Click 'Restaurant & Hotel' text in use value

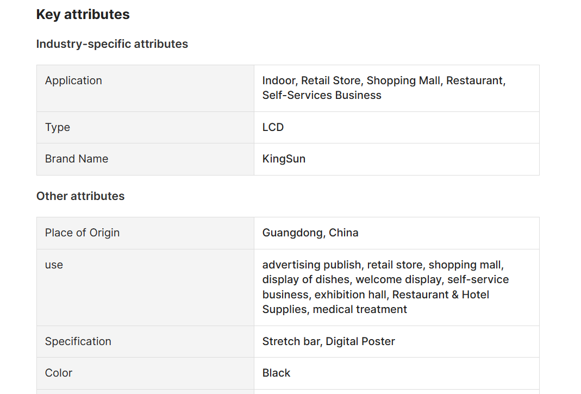(441, 295)
